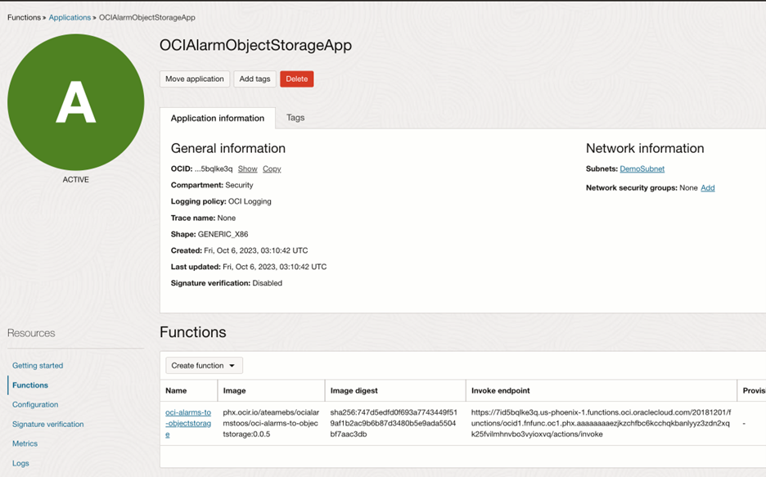The image size is (766, 477).
Task: Click Applications in the breadcrumb
Action: tap(70, 16)
